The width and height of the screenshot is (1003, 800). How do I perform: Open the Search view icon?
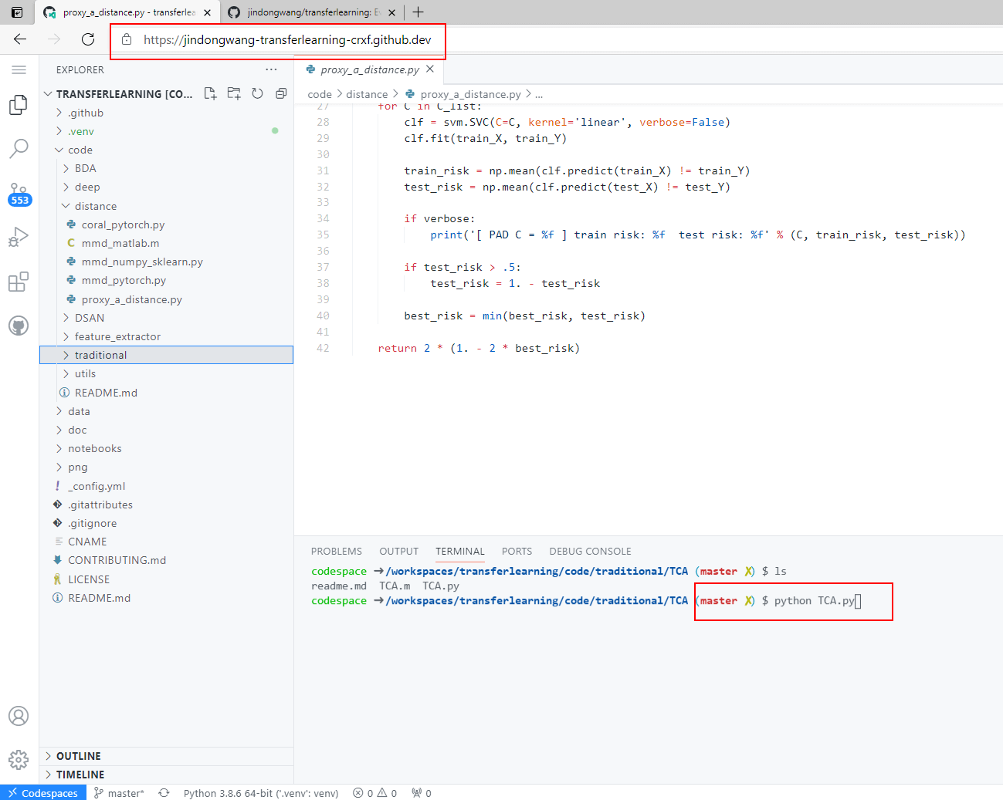19,148
